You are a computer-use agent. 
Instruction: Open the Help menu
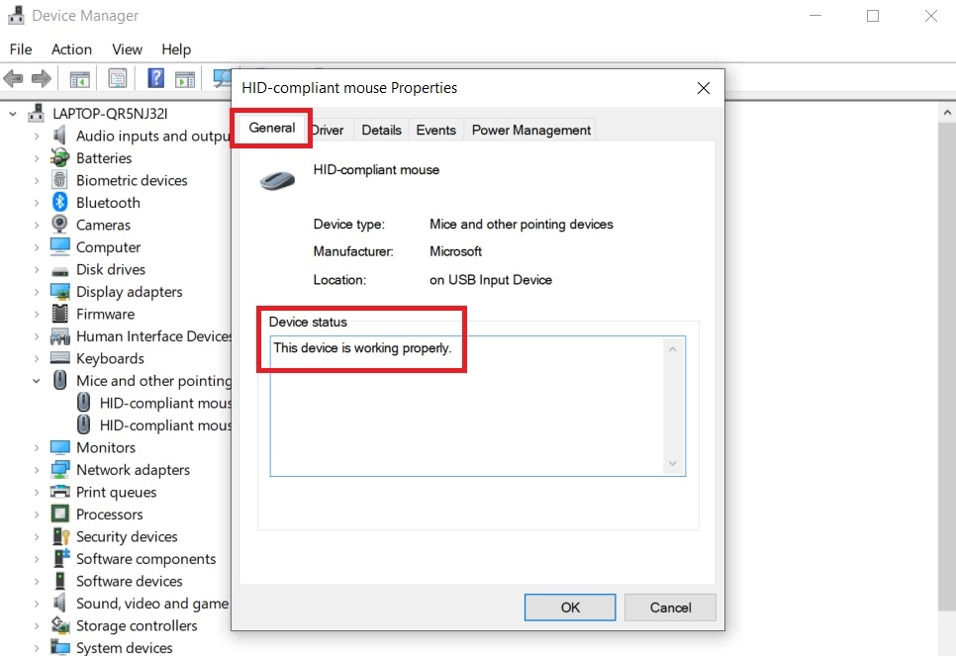(x=176, y=49)
